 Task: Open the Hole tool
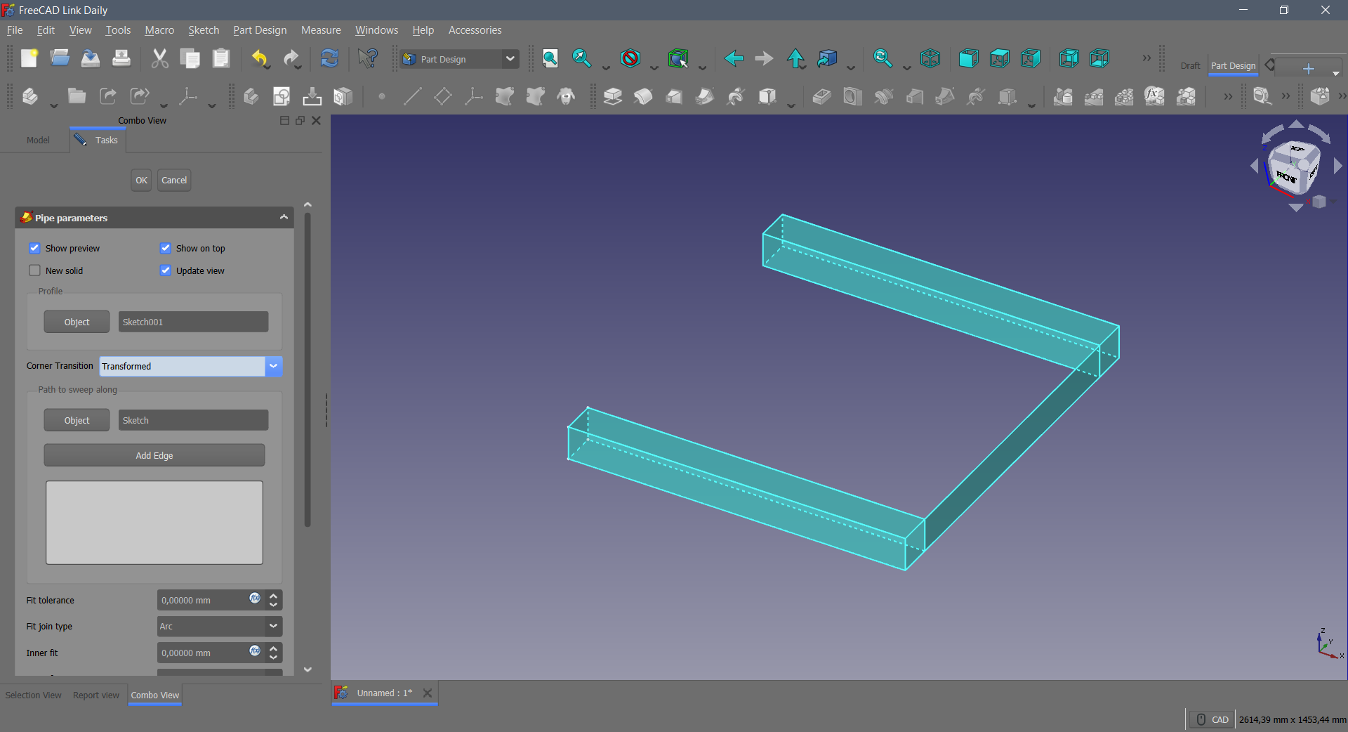852,96
